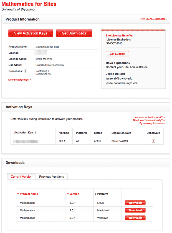Viewport: 172px width, 233px height.
Task: Switch to the Previous Versions tab
Action: pos(52,177)
